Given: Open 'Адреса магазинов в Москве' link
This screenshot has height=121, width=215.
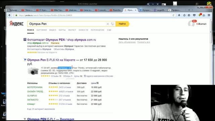Looking at the screenshot, I should tap(99, 76).
